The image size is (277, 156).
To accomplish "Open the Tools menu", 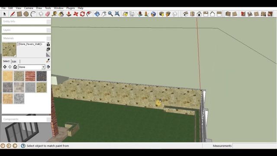I will [x=48, y=8].
